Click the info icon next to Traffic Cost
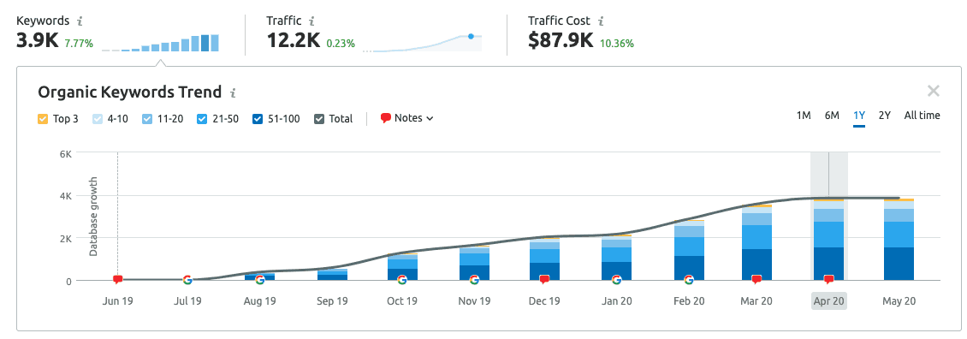 point(601,21)
